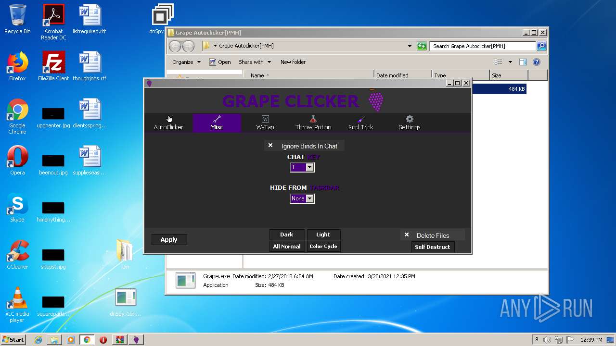
Task: Click the Explorer search magnifier icon
Action: (x=541, y=46)
